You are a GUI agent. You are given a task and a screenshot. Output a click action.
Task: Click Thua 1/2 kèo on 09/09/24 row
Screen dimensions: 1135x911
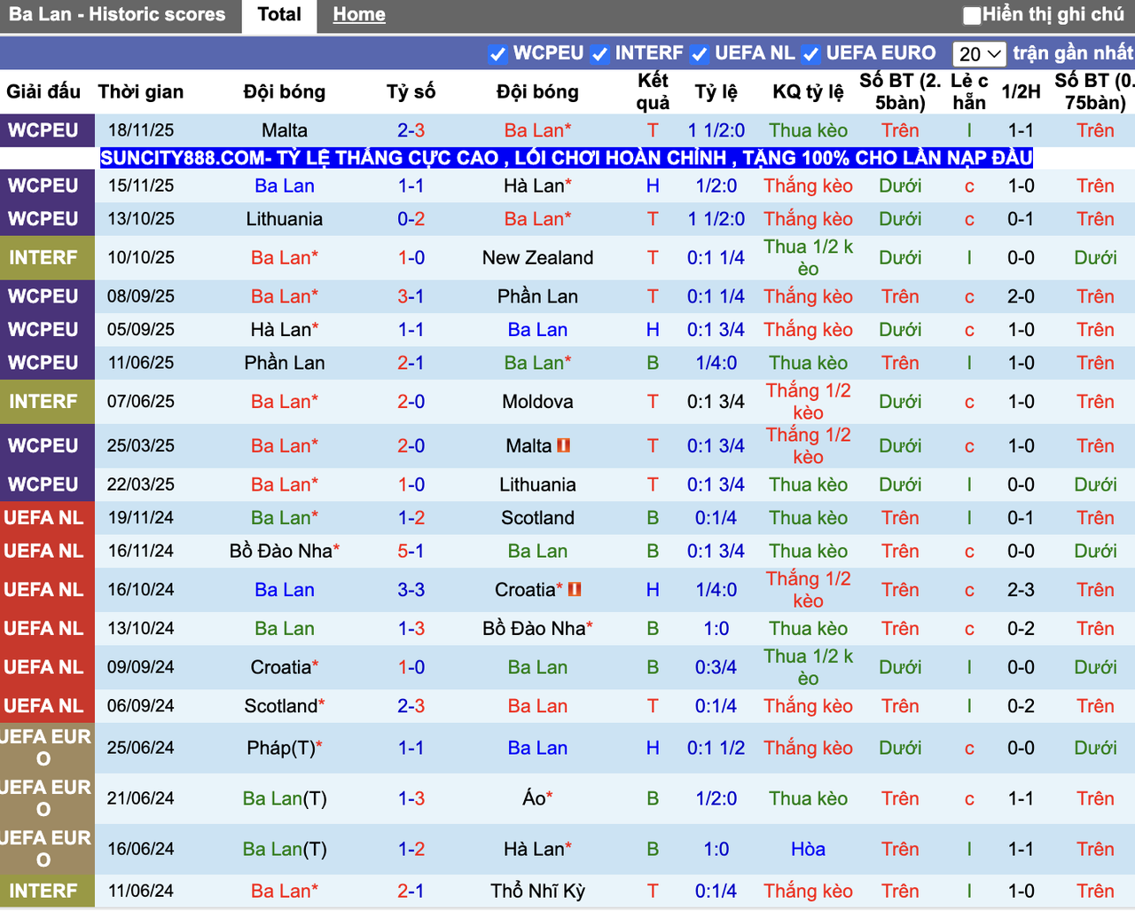pyautogui.click(x=808, y=667)
